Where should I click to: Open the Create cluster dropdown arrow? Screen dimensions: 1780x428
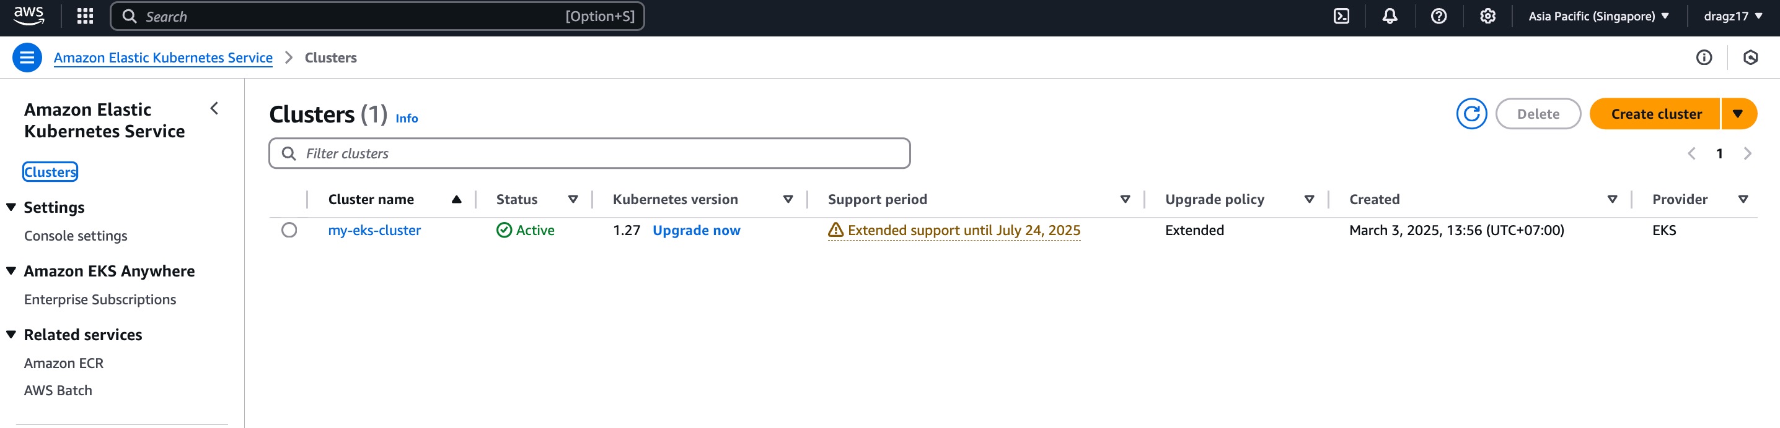[1738, 114]
